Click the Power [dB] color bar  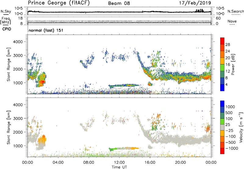[x=222, y=64]
